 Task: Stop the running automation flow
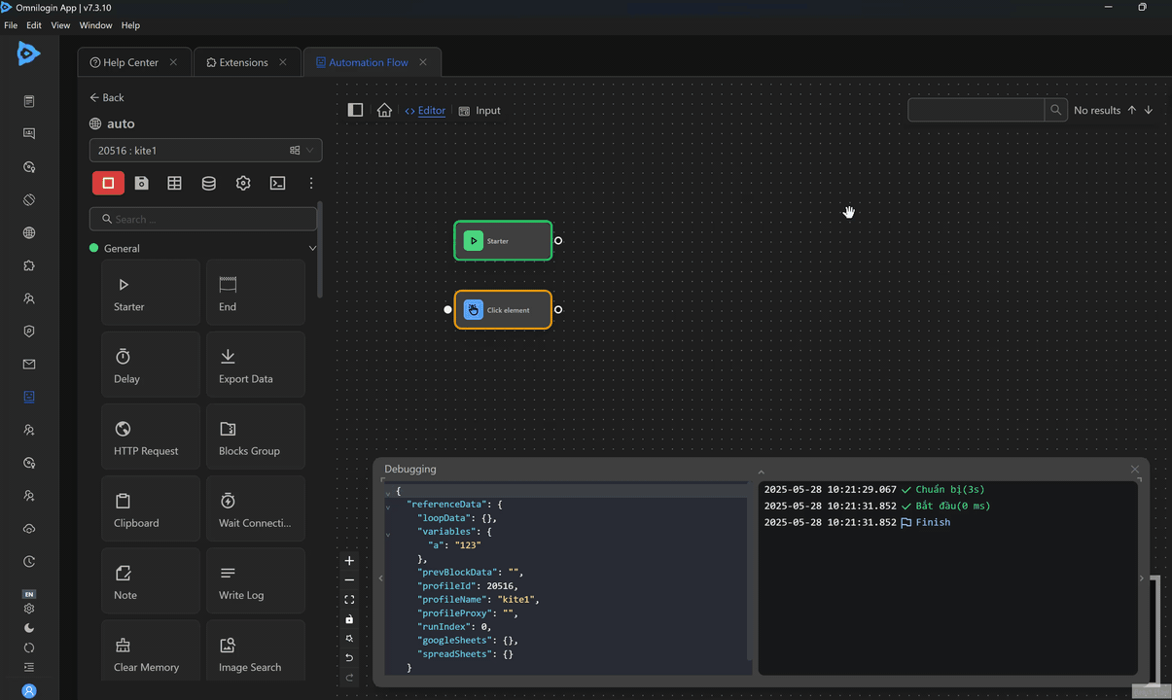108,183
